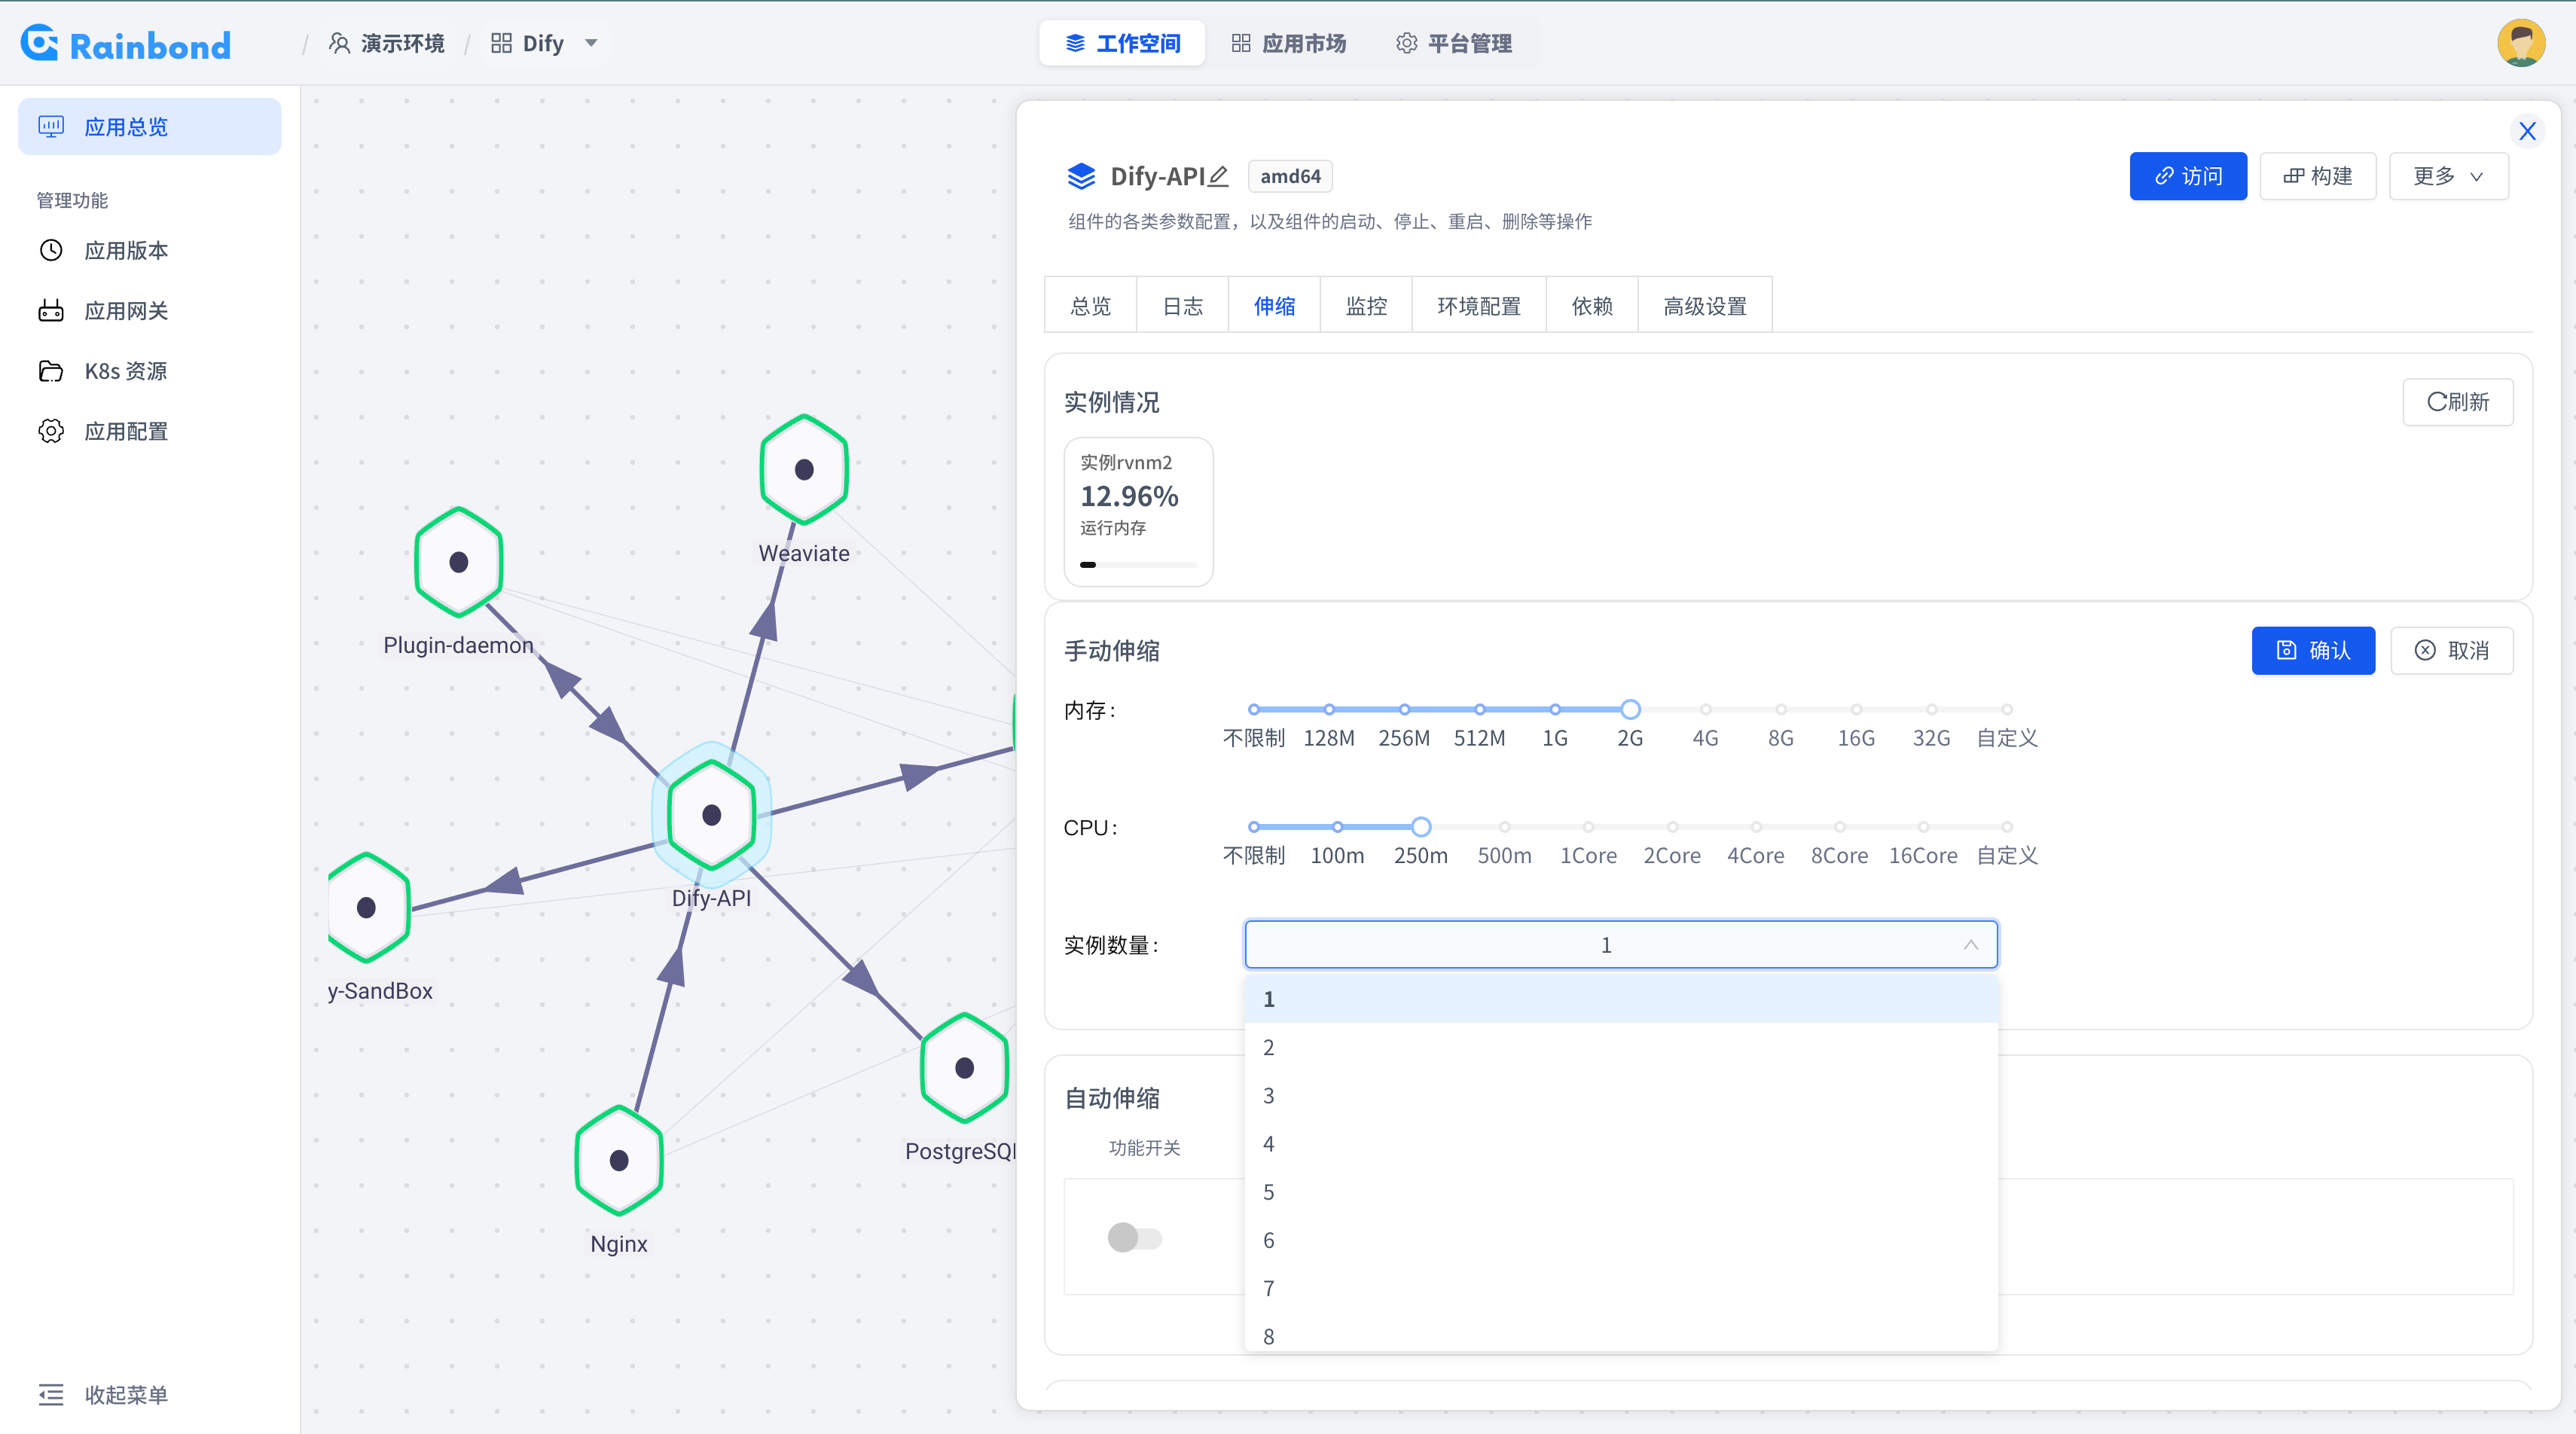Go to 演示环境 breadcrumb link
2576x1434 pixels.
[x=387, y=43]
